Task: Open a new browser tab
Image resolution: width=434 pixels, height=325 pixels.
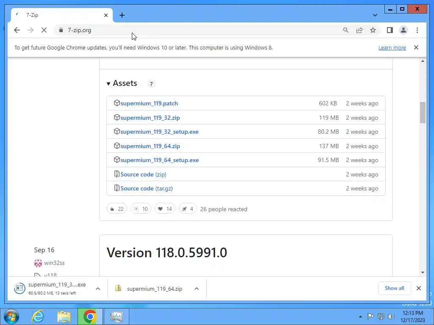Action: 122,15
